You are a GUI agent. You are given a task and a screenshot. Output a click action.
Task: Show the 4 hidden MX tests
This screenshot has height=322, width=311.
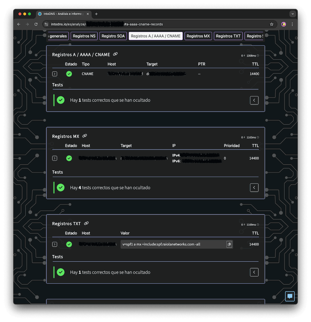tap(254, 188)
